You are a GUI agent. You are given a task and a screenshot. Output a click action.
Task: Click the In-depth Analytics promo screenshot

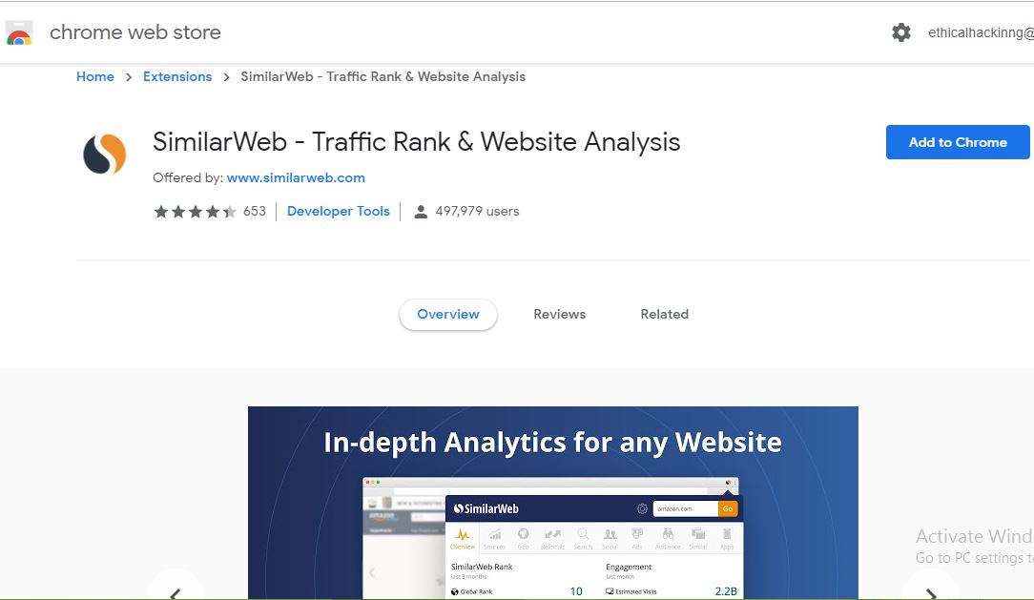pos(552,503)
